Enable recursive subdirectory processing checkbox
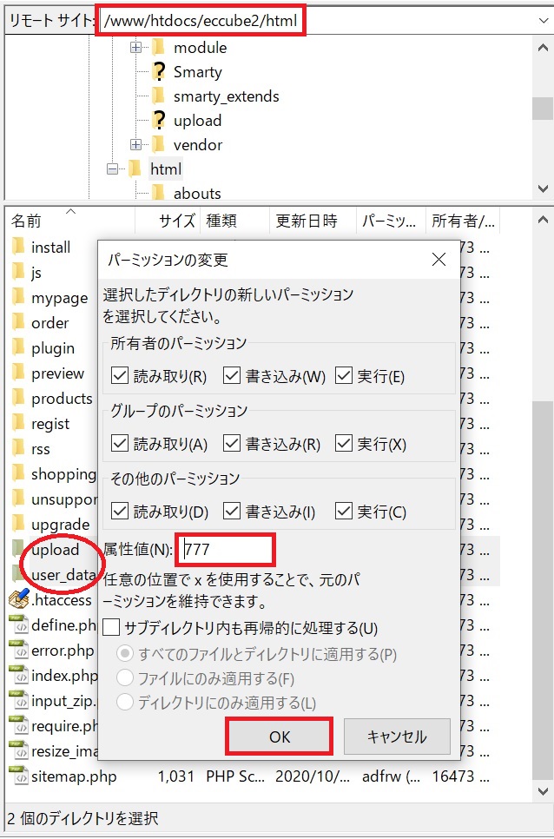 (x=111, y=627)
